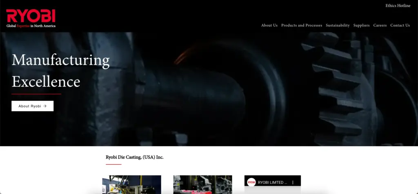Click the arrow inside About Ryobi button
418x194 pixels.
45,106
